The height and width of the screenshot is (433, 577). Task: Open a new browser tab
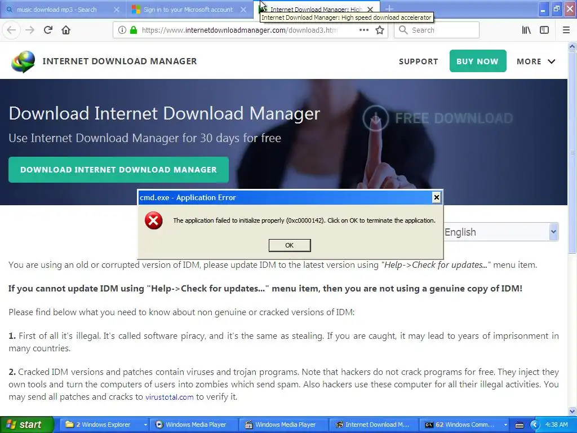389,9
